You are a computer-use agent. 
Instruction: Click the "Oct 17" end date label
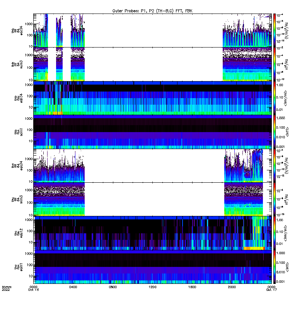point(271,290)
